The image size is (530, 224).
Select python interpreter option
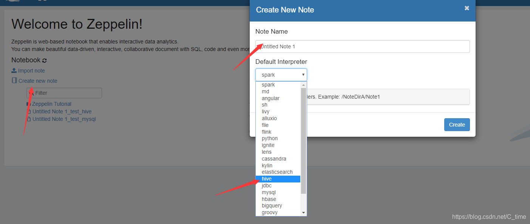pyautogui.click(x=278, y=139)
